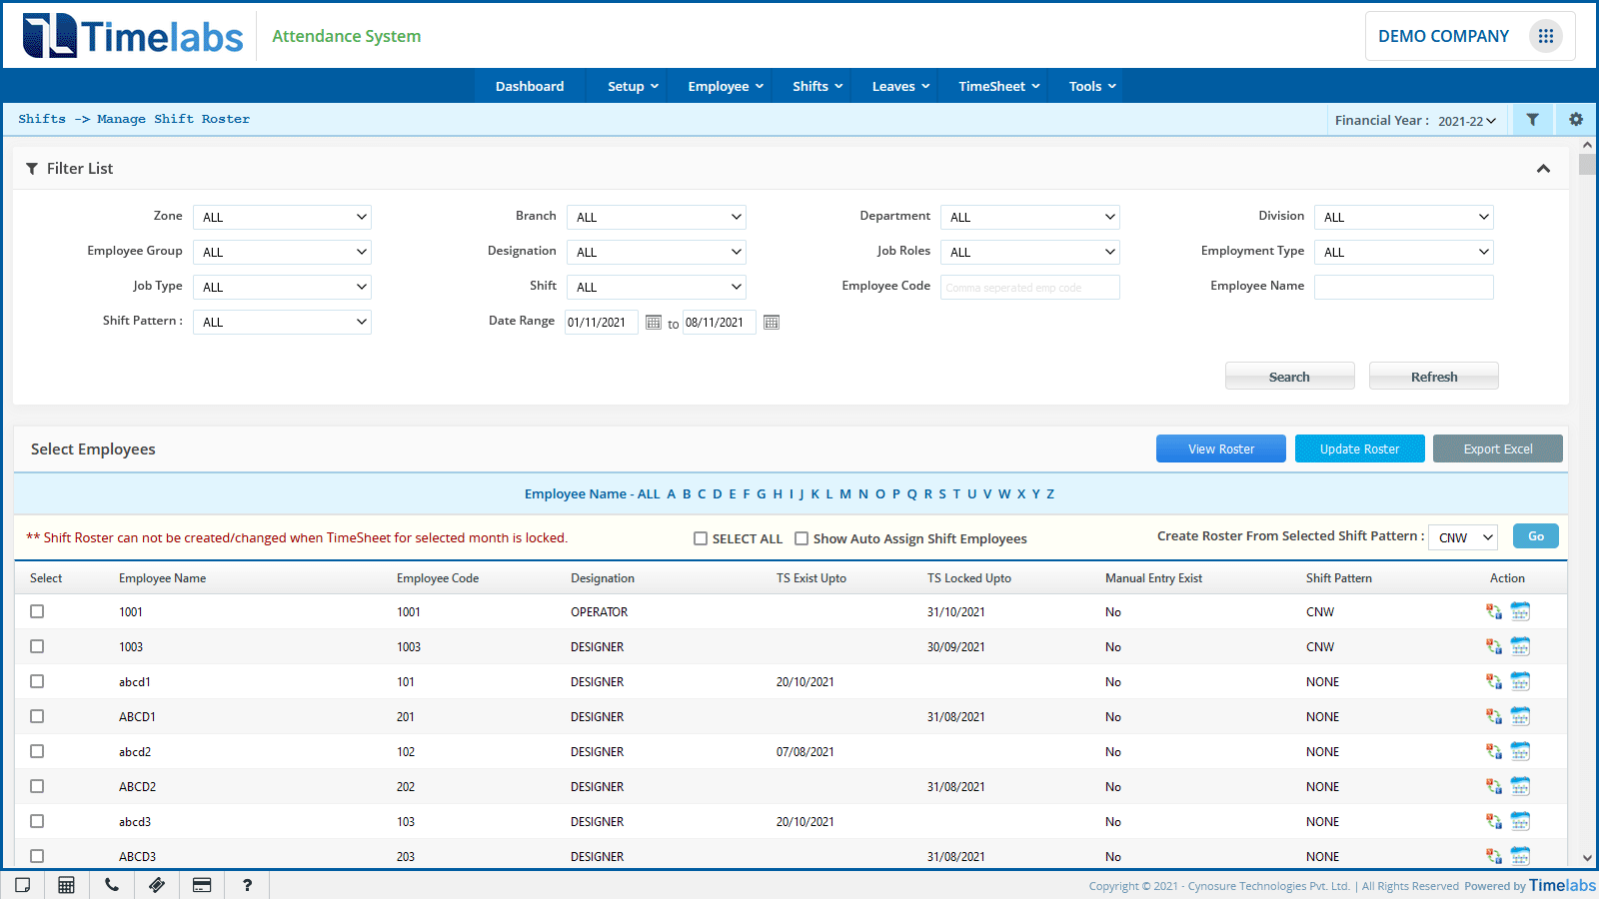Open the Leaves menu
Viewport: 1599px width, 899px height.
pos(900,86)
